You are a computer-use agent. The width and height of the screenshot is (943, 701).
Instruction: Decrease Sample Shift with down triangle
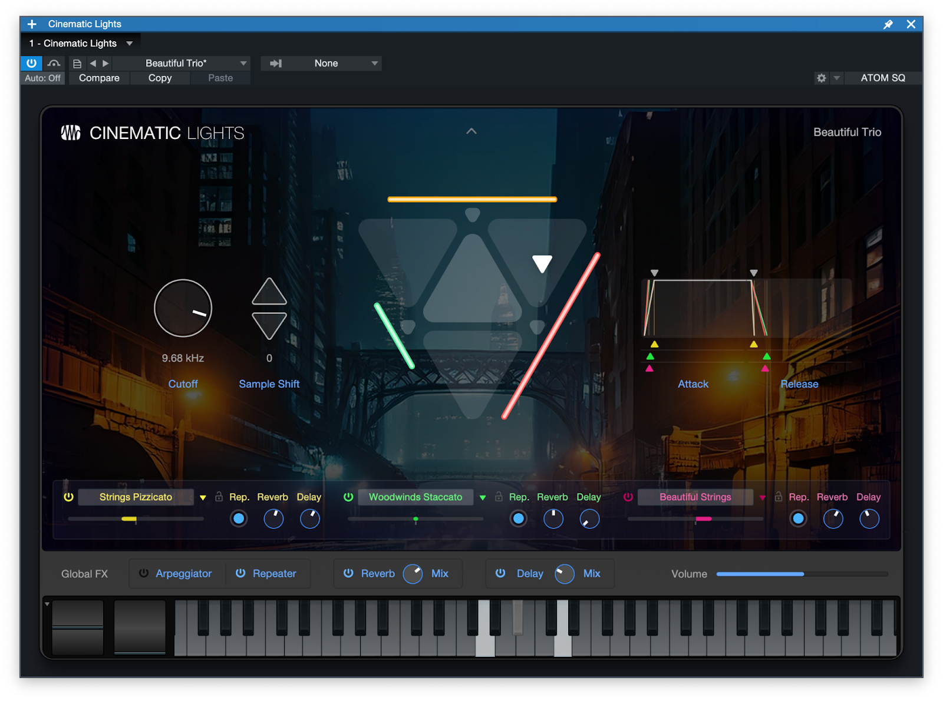click(x=269, y=326)
